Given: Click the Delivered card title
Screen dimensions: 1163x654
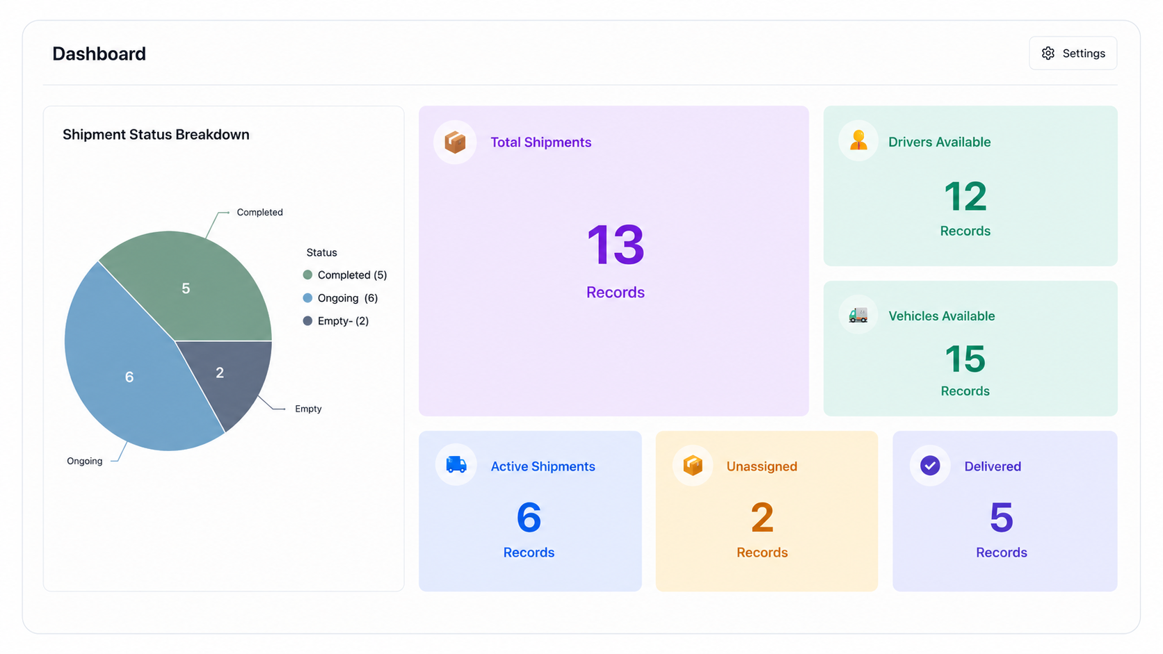Looking at the screenshot, I should 993,466.
